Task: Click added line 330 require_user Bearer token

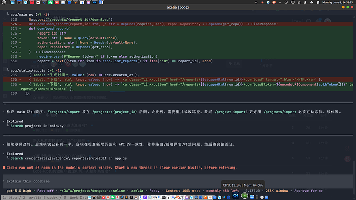Action: (x=178, y=57)
